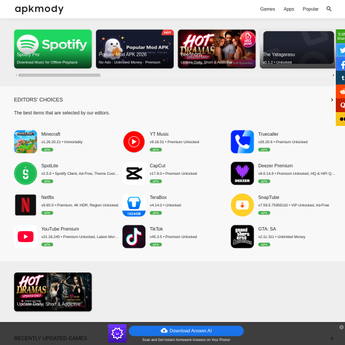Expand Recently Updated Games with the chevron
The width and height of the screenshot is (345, 345).
pyautogui.click(x=332, y=338)
